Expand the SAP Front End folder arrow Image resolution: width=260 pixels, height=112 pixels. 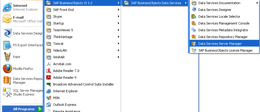(x=118, y=10)
